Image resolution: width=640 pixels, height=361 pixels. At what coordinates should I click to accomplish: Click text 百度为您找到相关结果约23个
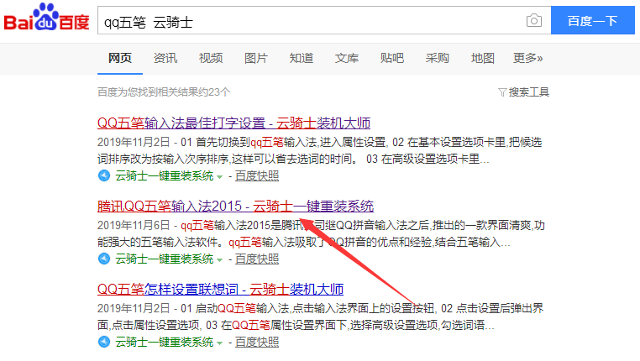pos(164,92)
